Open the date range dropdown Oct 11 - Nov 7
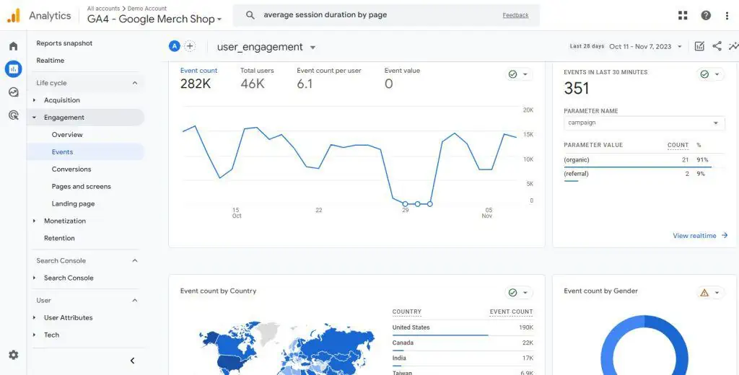739x375 pixels. [x=646, y=46]
